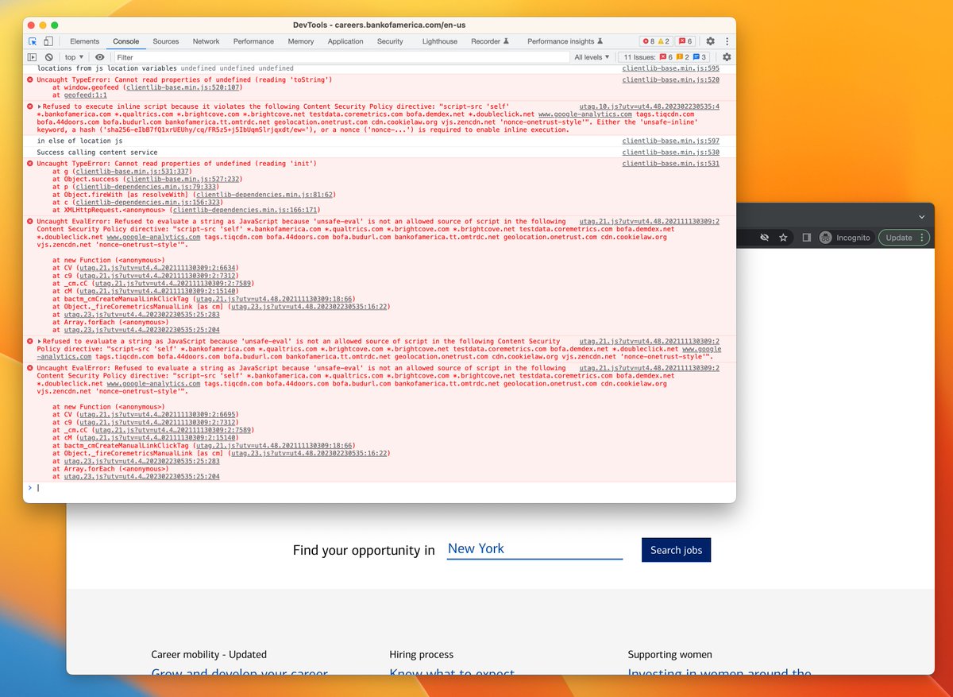Click the issues counter badge showing 6

(x=685, y=41)
